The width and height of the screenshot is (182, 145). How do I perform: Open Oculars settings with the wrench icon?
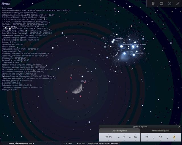pyautogui.click(x=178, y=3)
